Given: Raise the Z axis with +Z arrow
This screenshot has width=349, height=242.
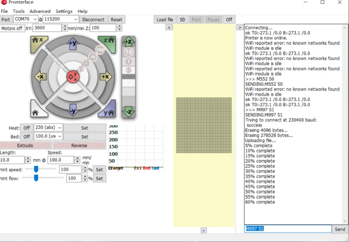Looking at the screenshot, I should coord(128,42).
